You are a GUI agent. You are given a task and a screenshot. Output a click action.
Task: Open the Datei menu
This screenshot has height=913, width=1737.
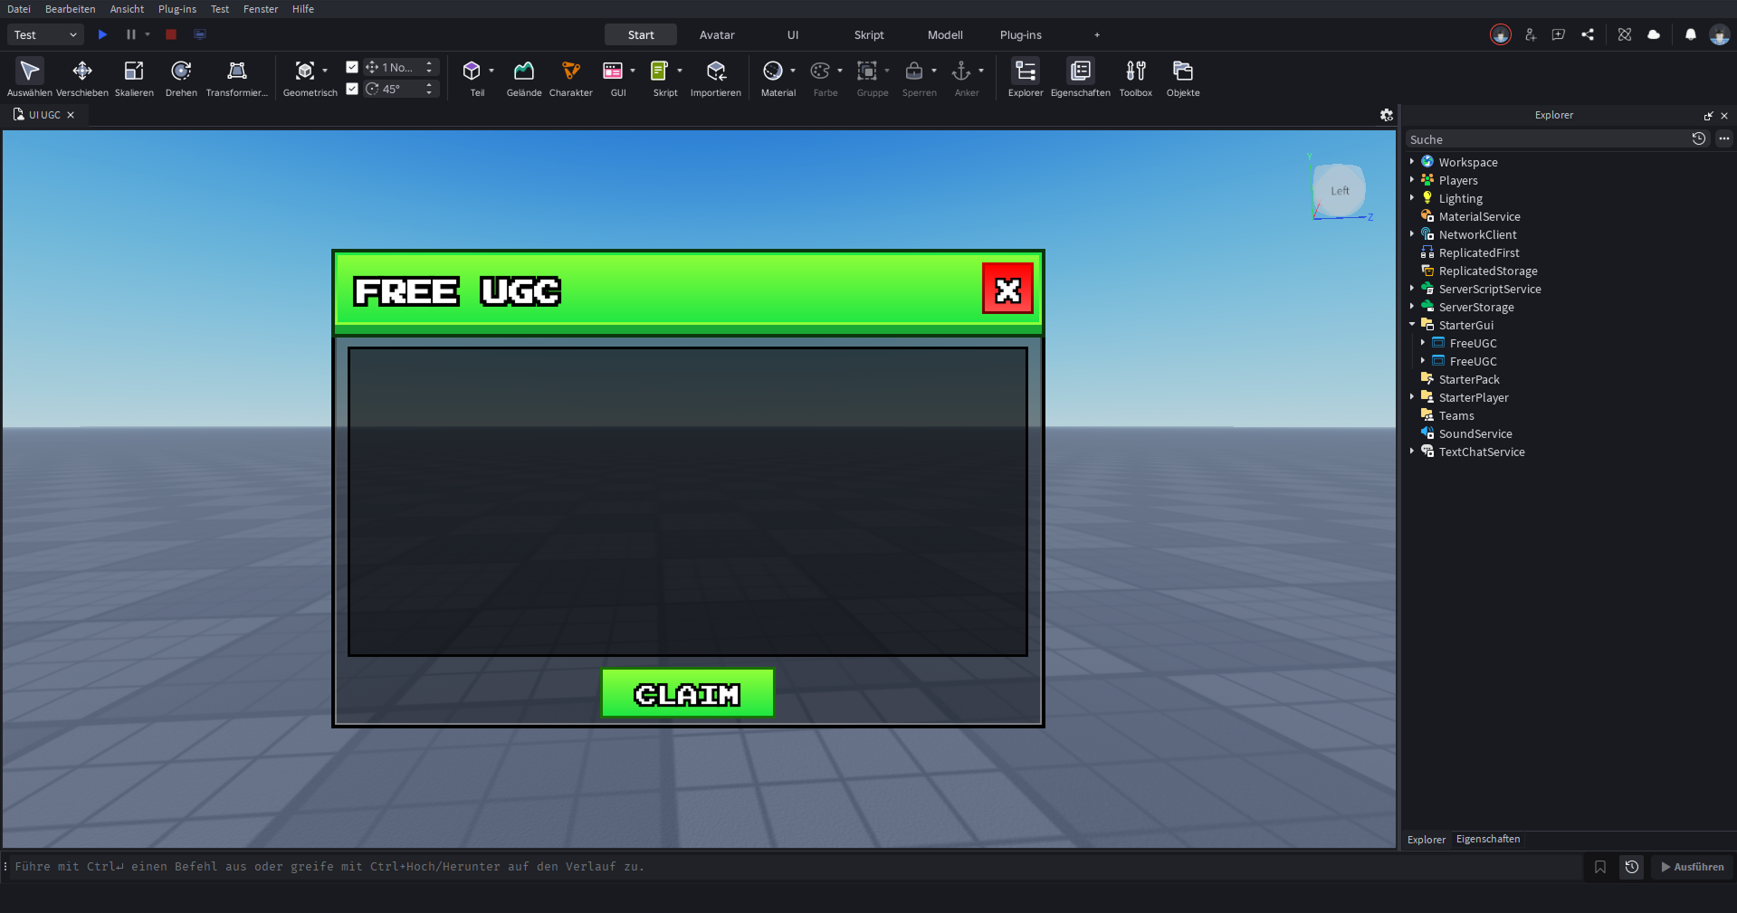coord(19,9)
